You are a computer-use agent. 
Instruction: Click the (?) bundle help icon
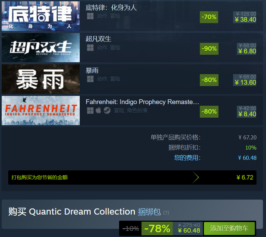click(166, 213)
